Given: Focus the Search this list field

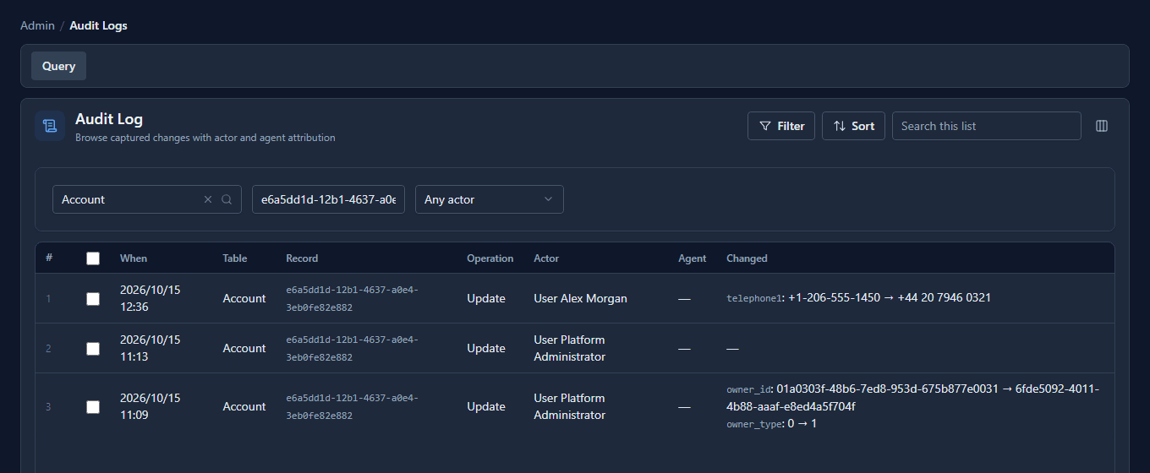Looking at the screenshot, I should click(986, 126).
